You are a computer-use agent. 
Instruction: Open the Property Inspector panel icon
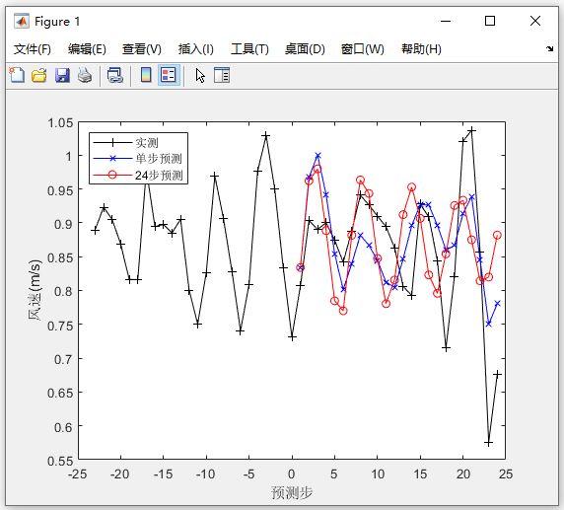click(x=222, y=75)
